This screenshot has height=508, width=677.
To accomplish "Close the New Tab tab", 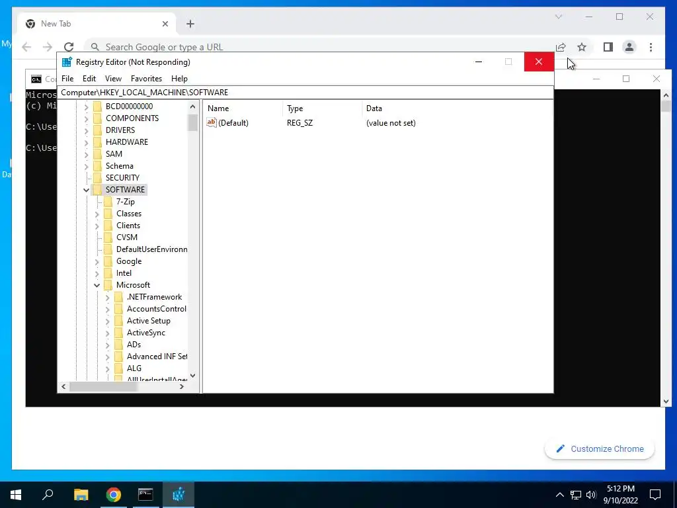I will pyautogui.click(x=165, y=24).
